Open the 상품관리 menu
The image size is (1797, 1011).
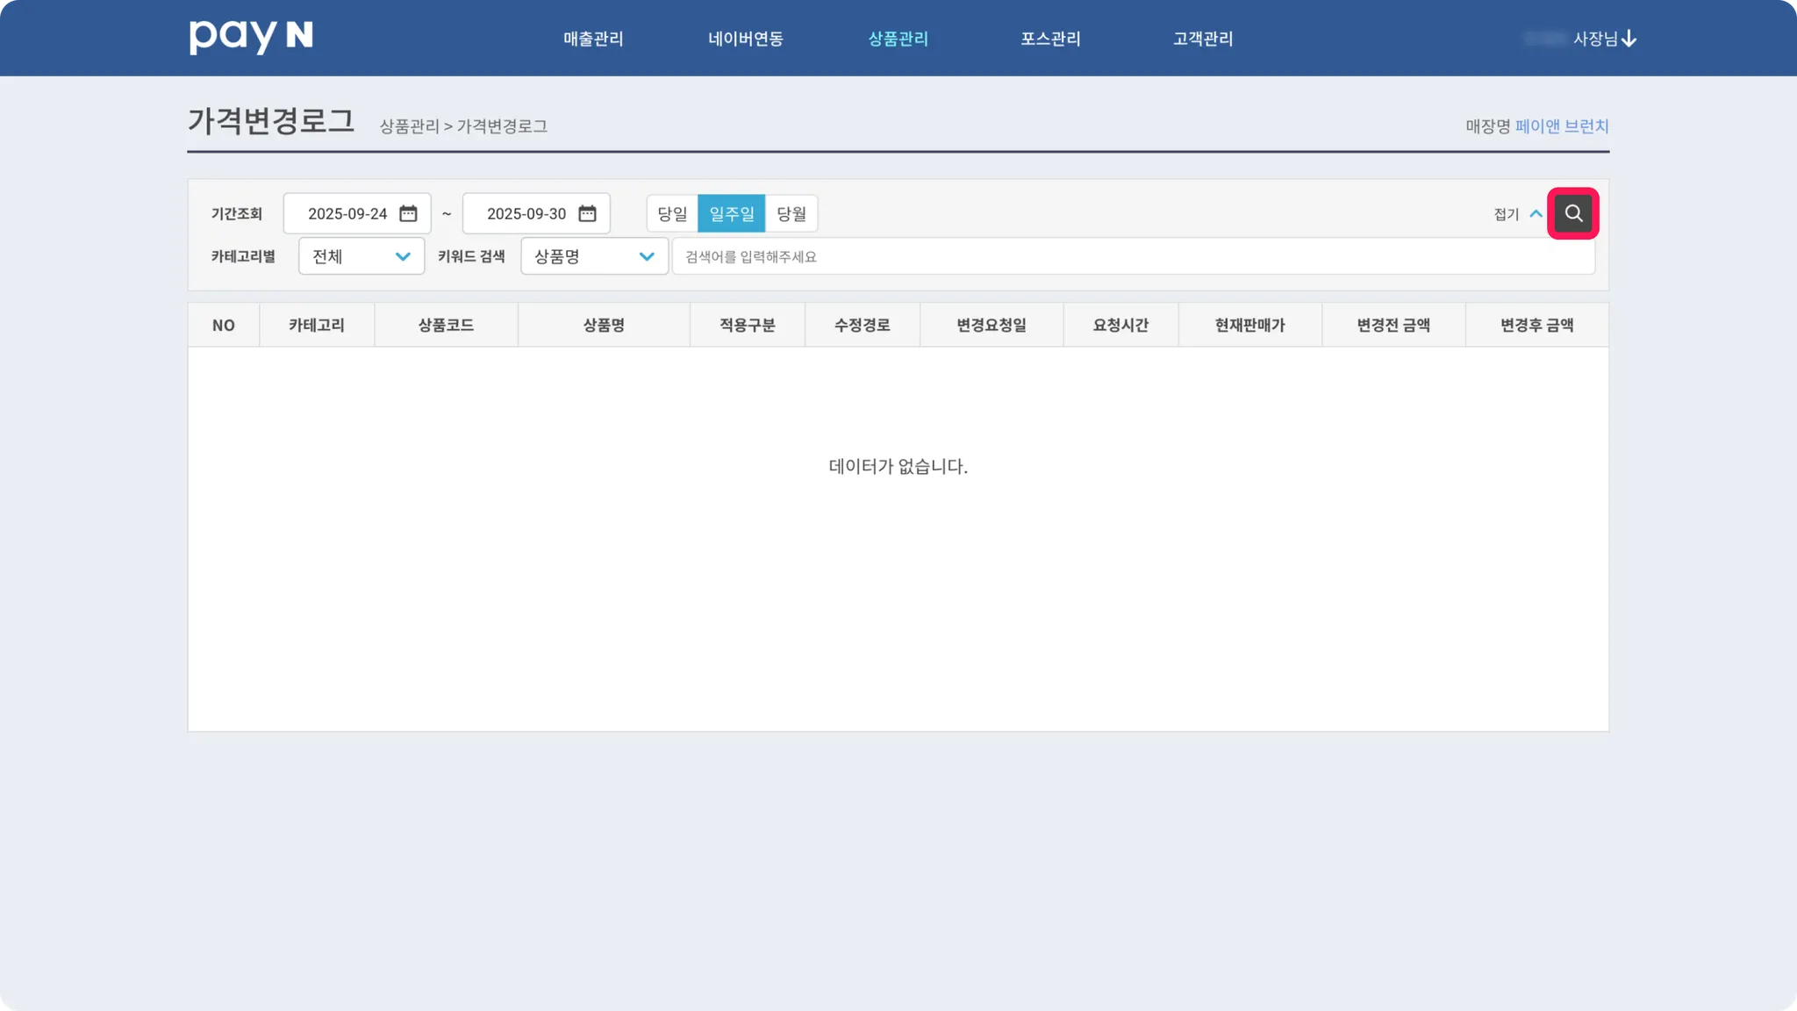(898, 39)
